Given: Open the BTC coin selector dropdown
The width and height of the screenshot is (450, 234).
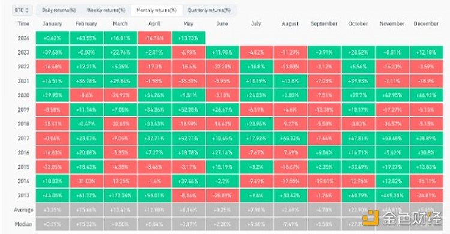Looking at the screenshot, I should (22, 10).
